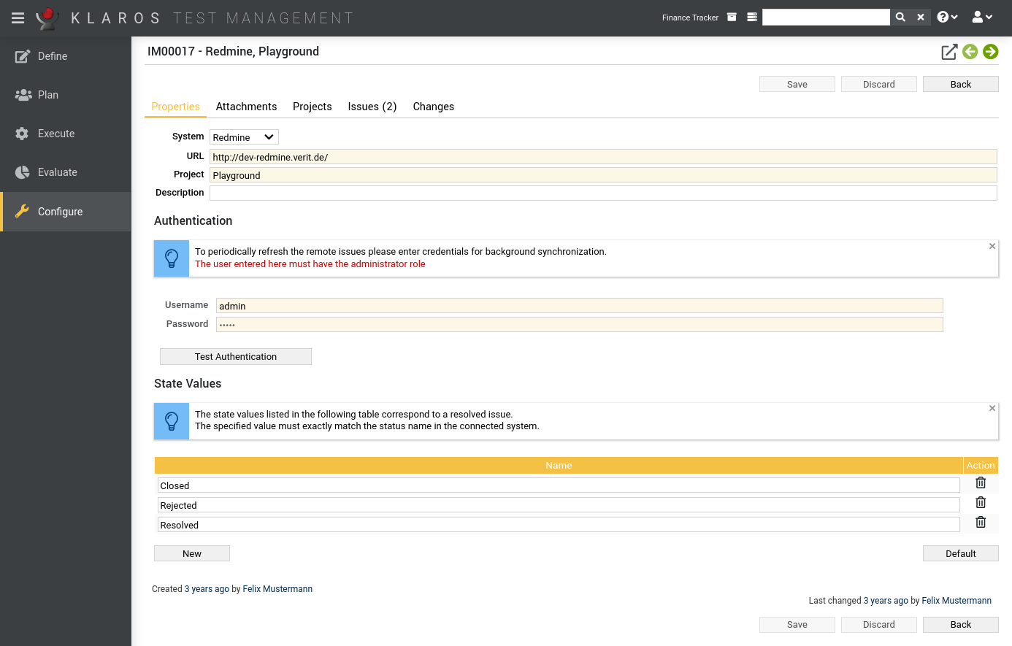
Task: Click the search magnifier icon
Action: pos(900,18)
